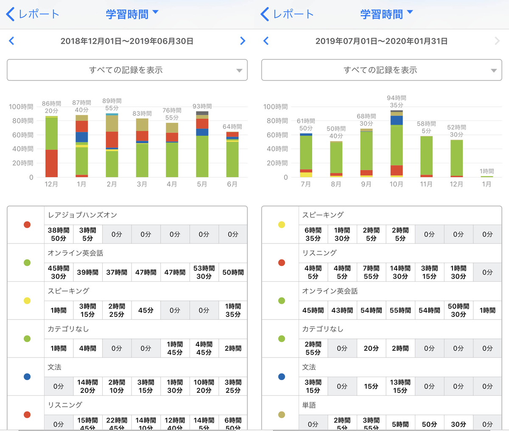Click yellow swatch beside スピーキング in left table
The image size is (509, 431).
click(x=27, y=301)
